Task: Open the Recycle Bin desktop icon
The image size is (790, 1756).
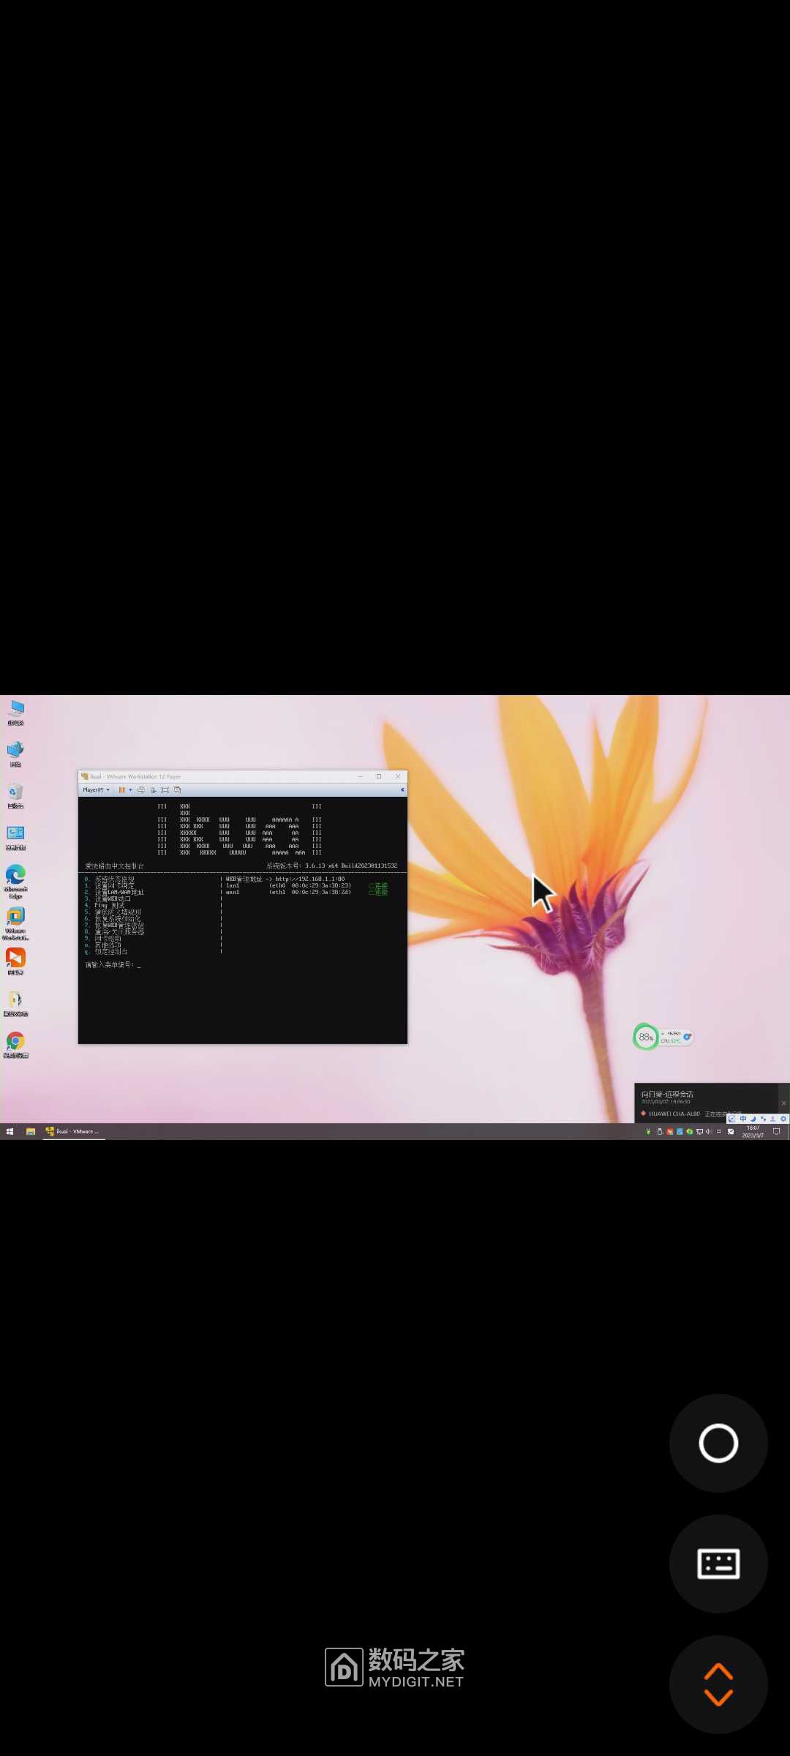Action: 15,795
